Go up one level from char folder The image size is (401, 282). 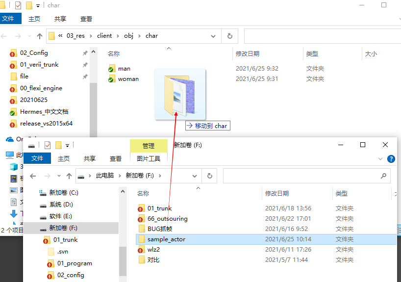[x=40, y=36]
